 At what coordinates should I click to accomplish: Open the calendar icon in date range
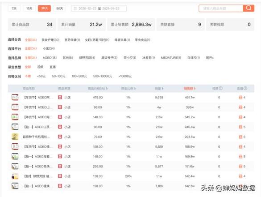(x=75, y=9)
